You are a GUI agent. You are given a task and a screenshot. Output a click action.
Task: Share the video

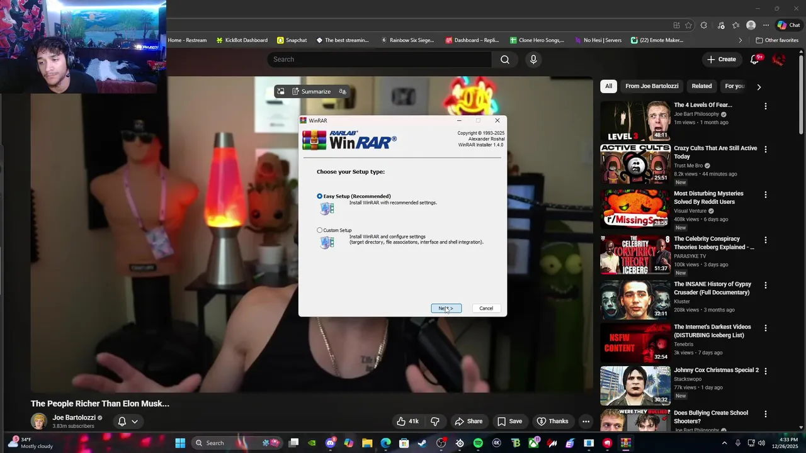pyautogui.click(x=468, y=422)
